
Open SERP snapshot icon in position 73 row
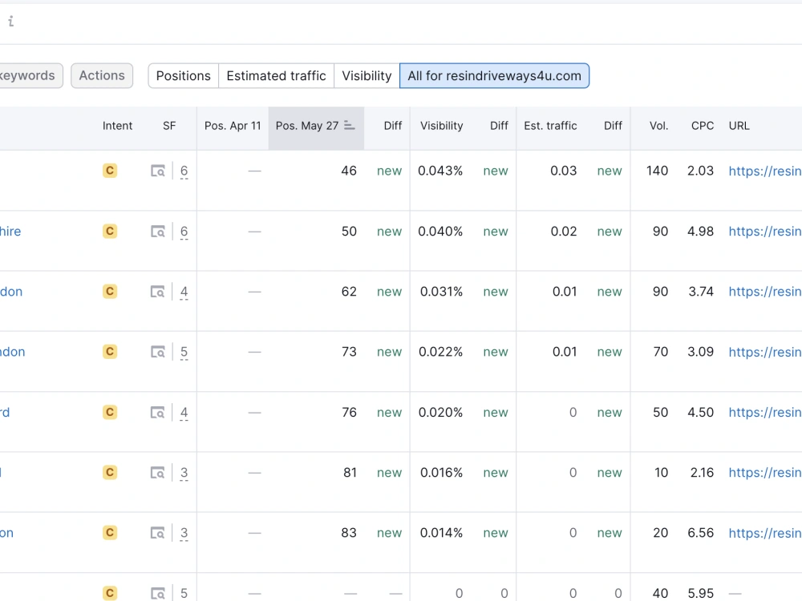tap(157, 352)
